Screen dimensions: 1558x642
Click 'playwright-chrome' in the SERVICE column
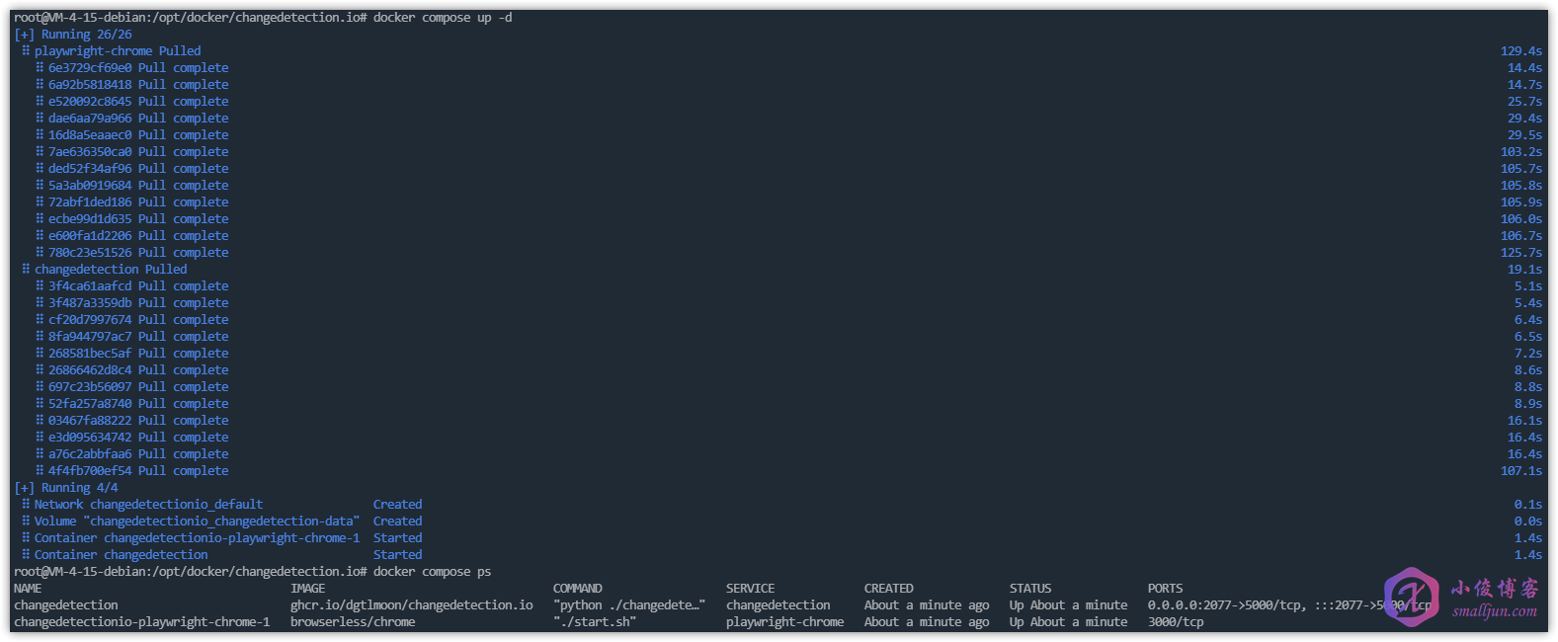[785, 622]
